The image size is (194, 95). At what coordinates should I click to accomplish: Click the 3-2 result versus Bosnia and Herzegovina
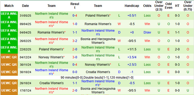pos(75,41)
